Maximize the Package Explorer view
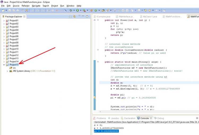The image size is (199, 135). coord(87,16)
